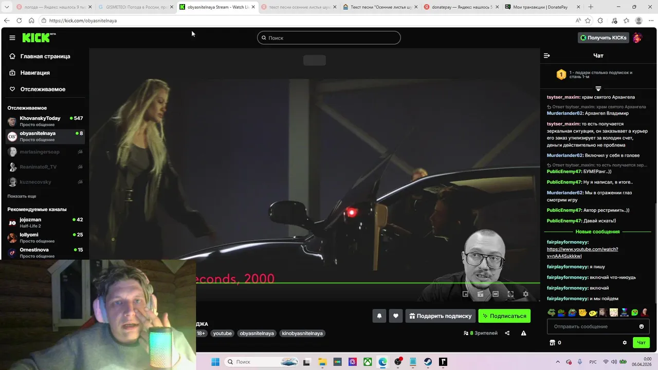This screenshot has width=658, height=370.
Task: Switch the РУС keyboard language indicator
Action: [593, 362]
